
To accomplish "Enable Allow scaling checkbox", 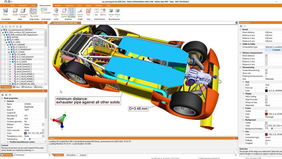I will click(266, 97).
